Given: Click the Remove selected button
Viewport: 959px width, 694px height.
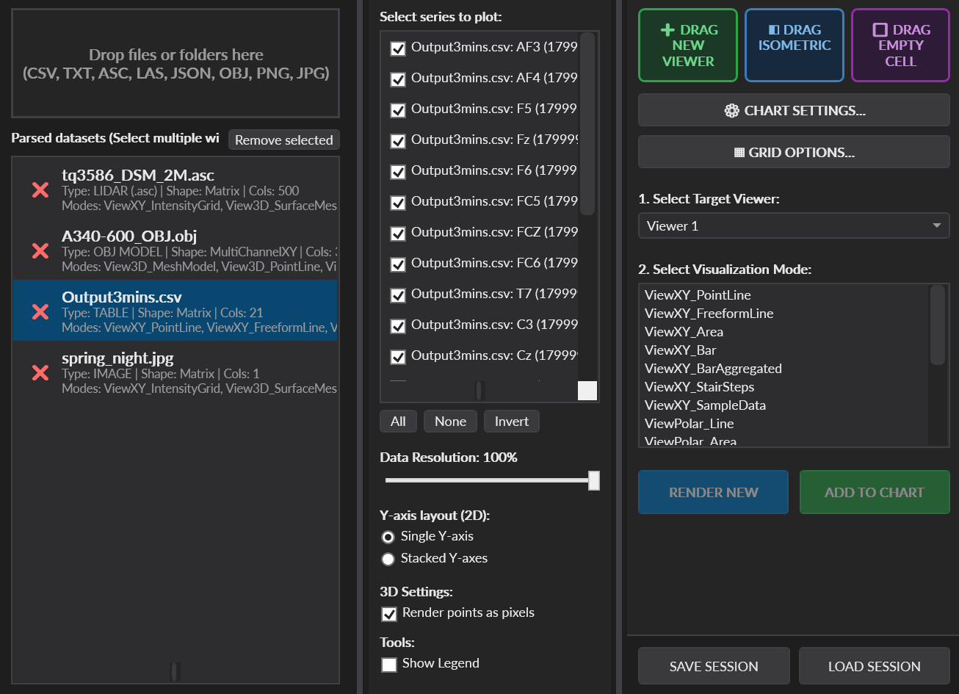Looking at the screenshot, I should pyautogui.click(x=284, y=140).
